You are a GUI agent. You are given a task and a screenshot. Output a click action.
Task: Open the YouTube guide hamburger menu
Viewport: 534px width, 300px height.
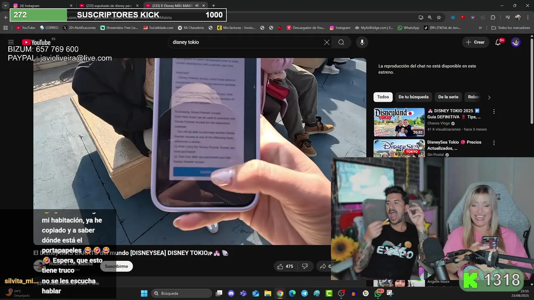11,42
